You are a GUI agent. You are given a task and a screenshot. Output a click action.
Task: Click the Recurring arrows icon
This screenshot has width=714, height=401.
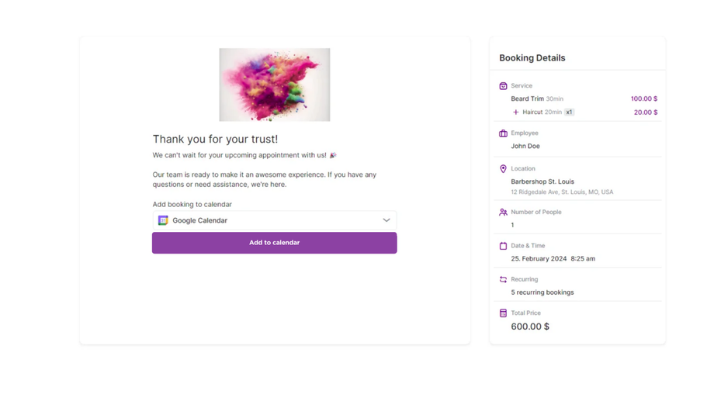click(x=503, y=279)
